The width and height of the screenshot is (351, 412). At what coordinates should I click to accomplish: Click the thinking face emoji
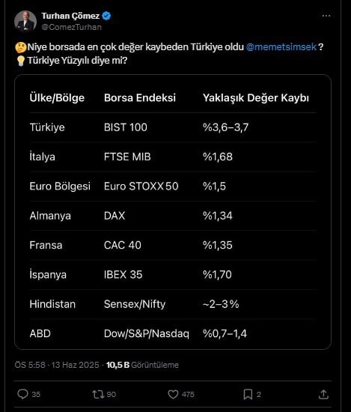20,47
